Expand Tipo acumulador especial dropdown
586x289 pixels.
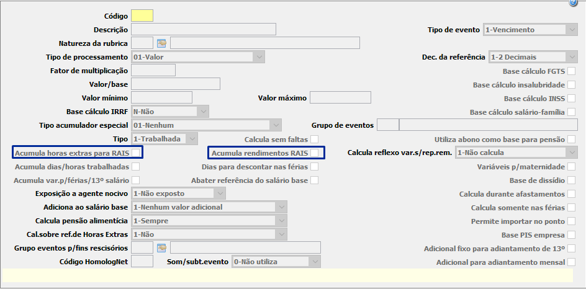coord(206,125)
